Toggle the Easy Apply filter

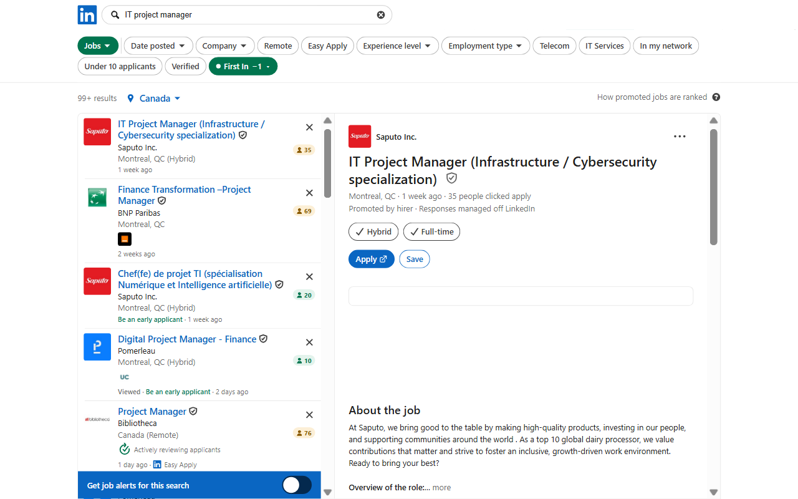tap(327, 46)
